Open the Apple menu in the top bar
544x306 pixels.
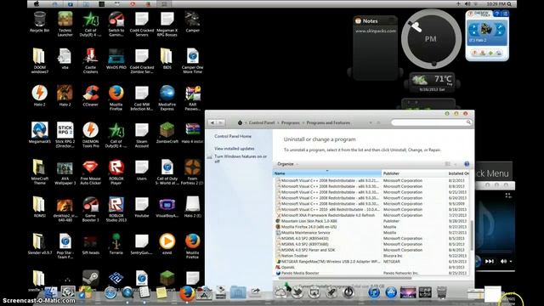(37, 3)
